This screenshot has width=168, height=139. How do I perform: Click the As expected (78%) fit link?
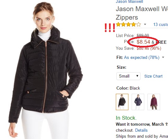142,58
